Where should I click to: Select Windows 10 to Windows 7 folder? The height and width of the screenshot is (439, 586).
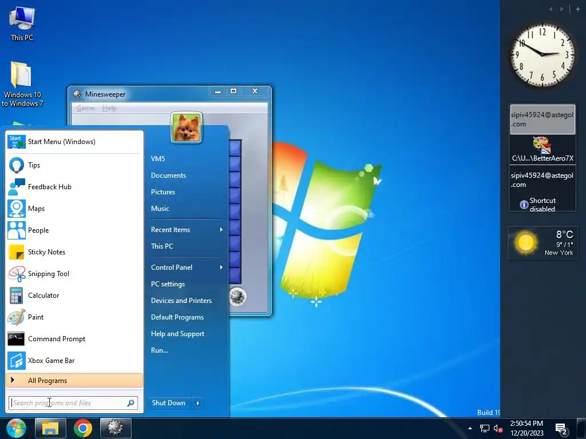tap(22, 85)
